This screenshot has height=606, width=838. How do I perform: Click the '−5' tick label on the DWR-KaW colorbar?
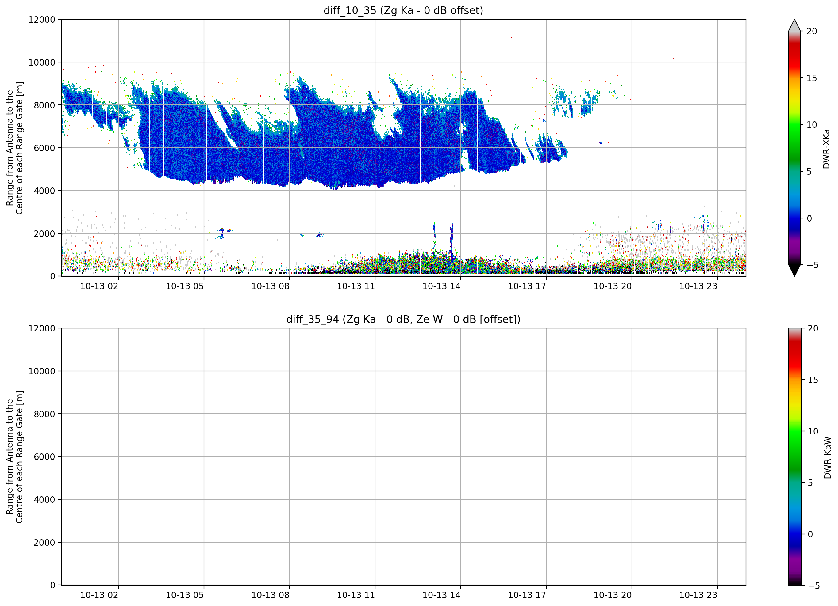[813, 586]
